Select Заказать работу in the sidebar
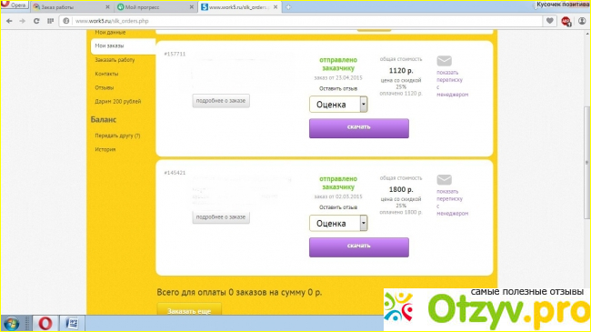 pos(115,60)
